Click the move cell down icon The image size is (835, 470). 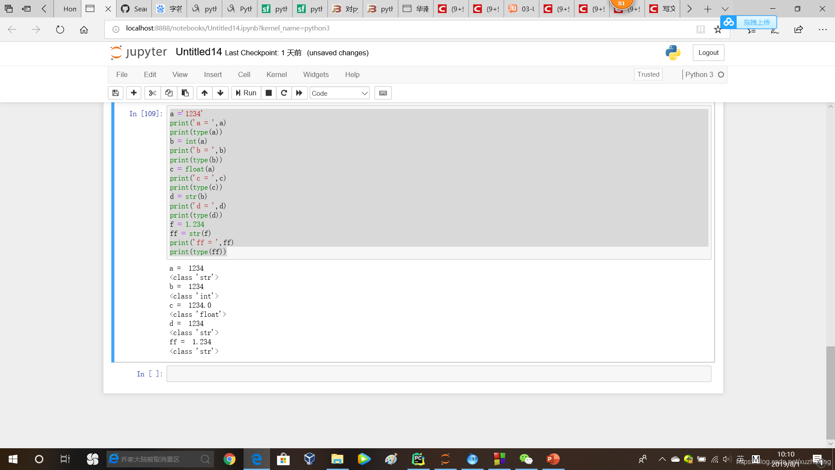(x=220, y=92)
